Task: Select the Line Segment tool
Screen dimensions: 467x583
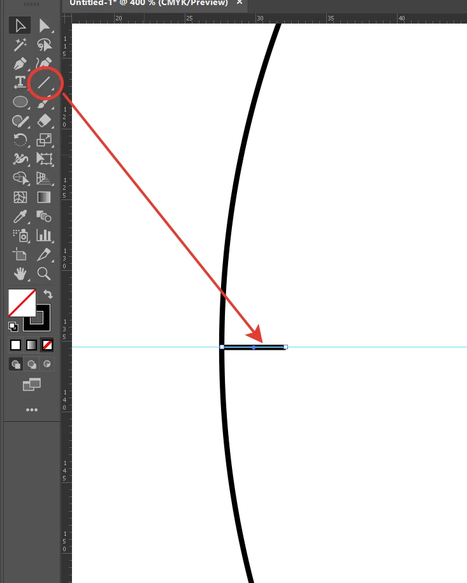Action: [44, 83]
